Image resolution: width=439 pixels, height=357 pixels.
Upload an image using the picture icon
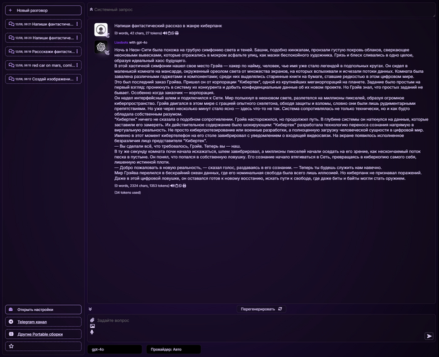(x=92, y=326)
